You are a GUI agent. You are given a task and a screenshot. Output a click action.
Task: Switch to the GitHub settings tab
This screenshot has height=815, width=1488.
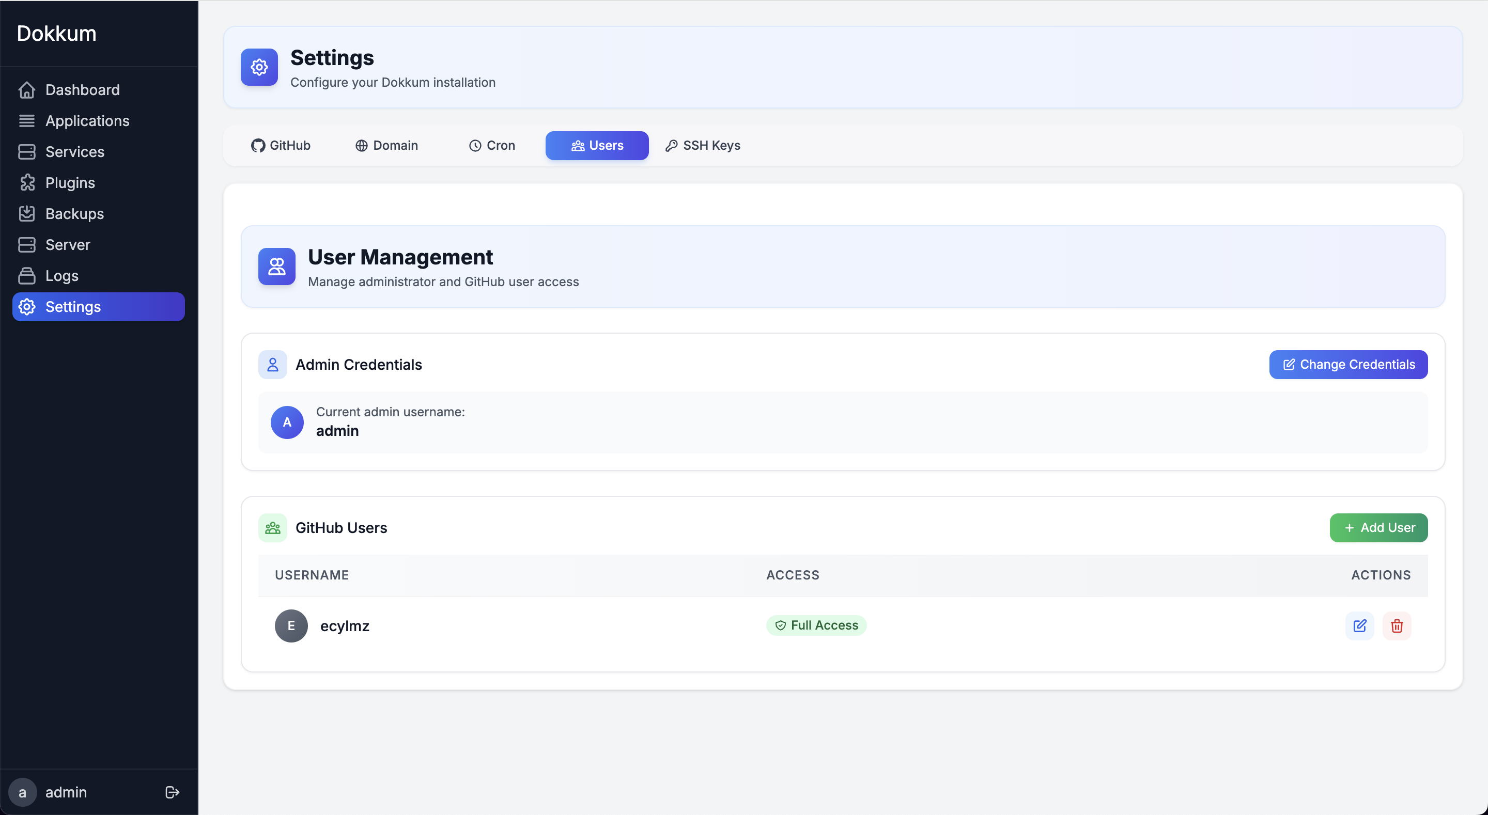[281, 146]
